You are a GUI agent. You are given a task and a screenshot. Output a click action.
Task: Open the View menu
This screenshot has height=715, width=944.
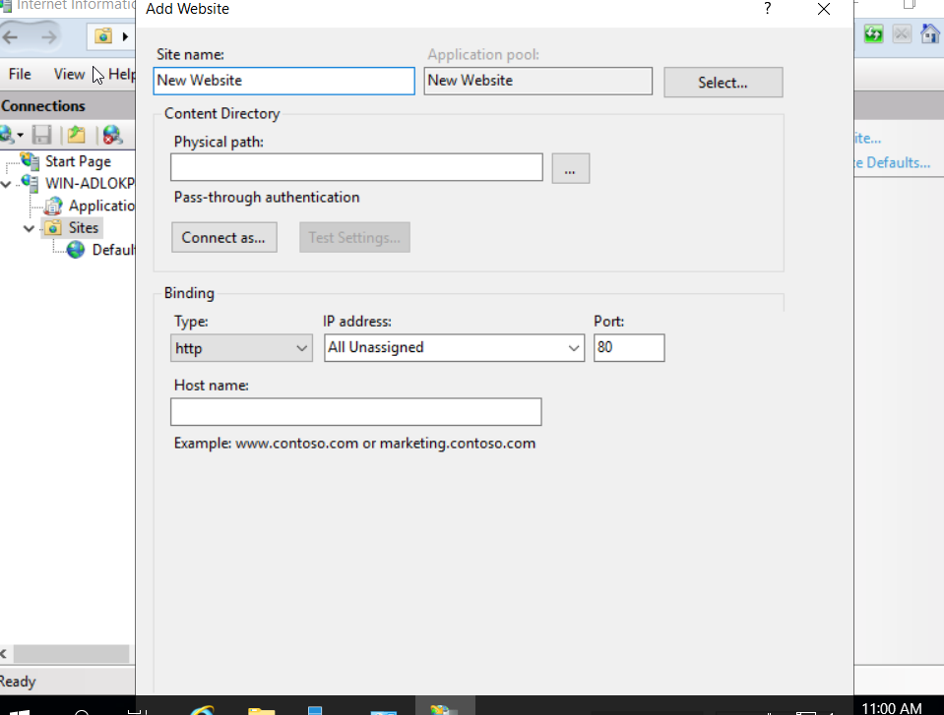(x=69, y=74)
